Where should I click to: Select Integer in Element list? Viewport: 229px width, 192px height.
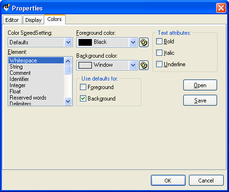point(36,85)
